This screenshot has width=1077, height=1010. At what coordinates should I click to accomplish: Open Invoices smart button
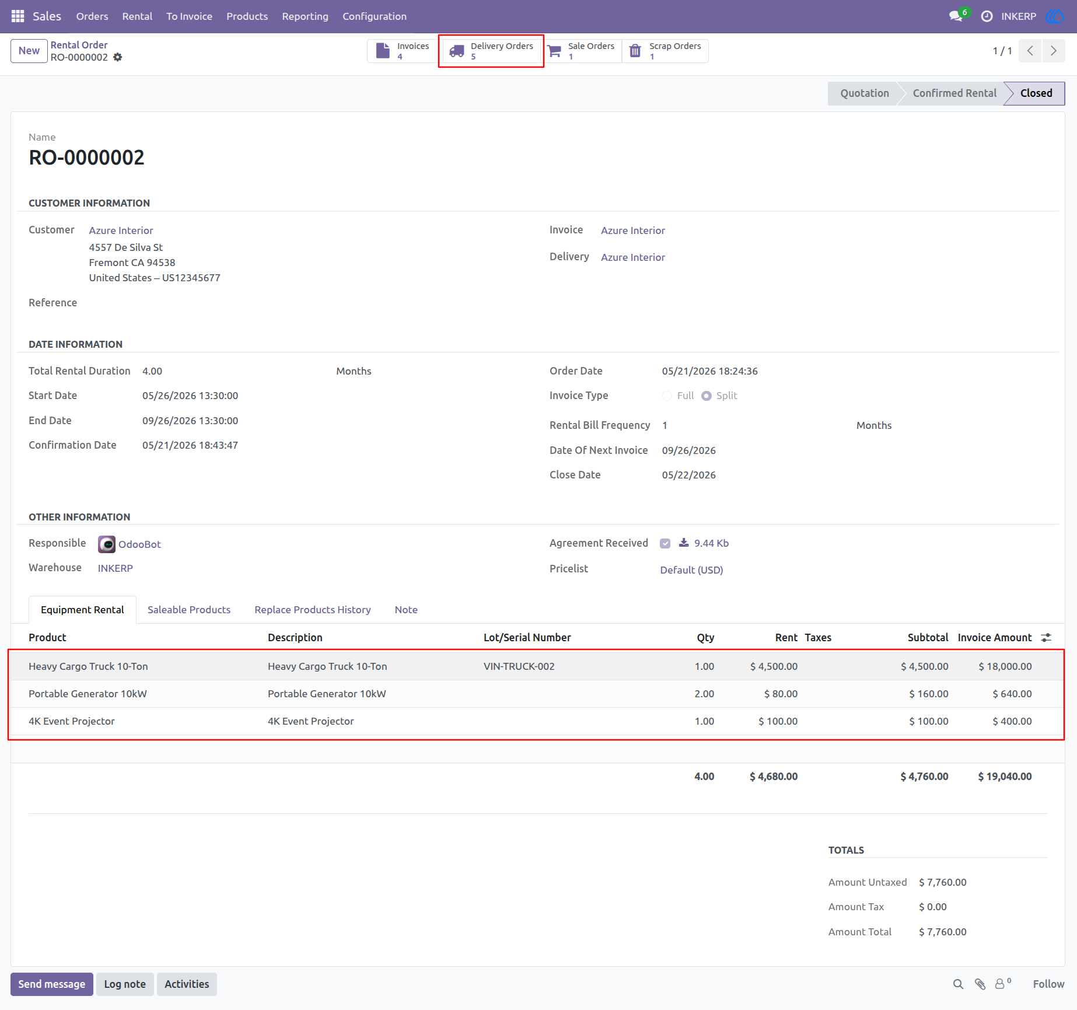pos(403,51)
